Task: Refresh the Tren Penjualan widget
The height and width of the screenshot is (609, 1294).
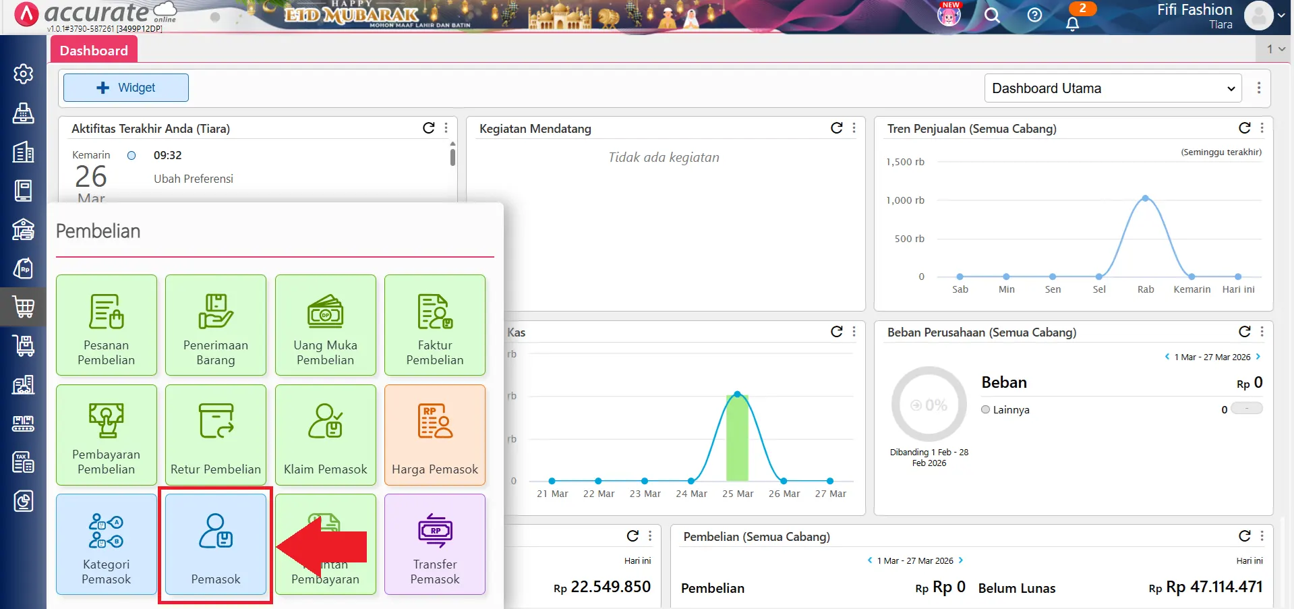Action: (1244, 128)
